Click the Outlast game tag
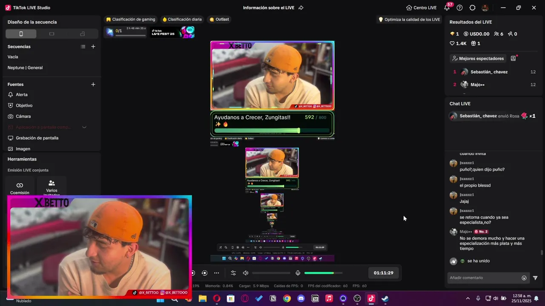545x306 pixels. pos(219,20)
